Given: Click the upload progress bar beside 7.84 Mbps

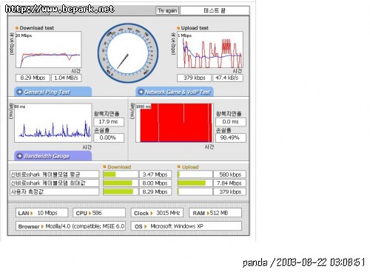Looking at the screenshot, I should point(195,183).
